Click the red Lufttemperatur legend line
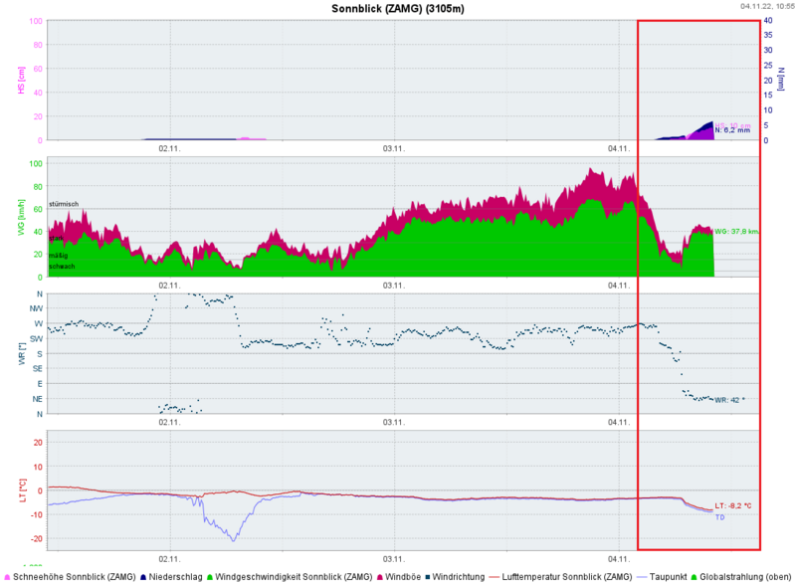Screen dimensions: 796x585 (494, 577)
